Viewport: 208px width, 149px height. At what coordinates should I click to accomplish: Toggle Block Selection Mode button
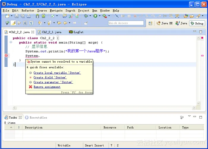[x=25, y=23]
